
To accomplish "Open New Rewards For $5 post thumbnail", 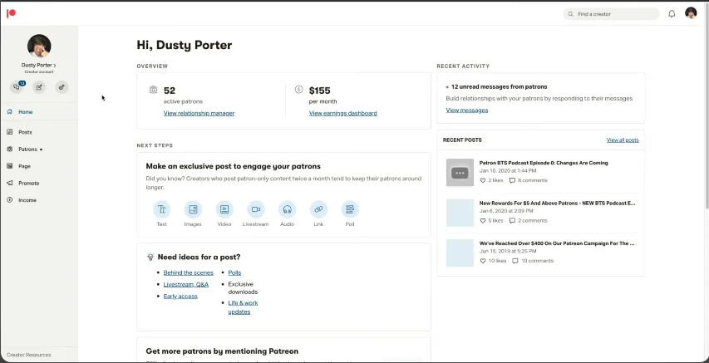I will tap(460, 213).
